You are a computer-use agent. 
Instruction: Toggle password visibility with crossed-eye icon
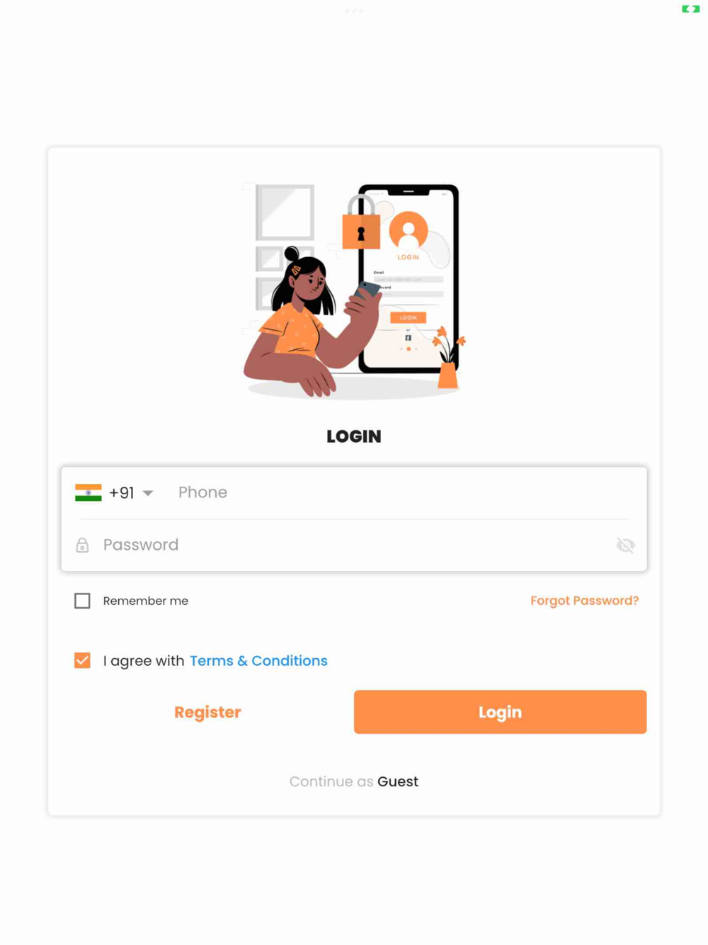(625, 545)
